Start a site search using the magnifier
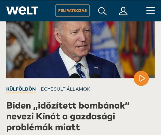The width and height of the screenshot is (161, 135). click(102, 11)
